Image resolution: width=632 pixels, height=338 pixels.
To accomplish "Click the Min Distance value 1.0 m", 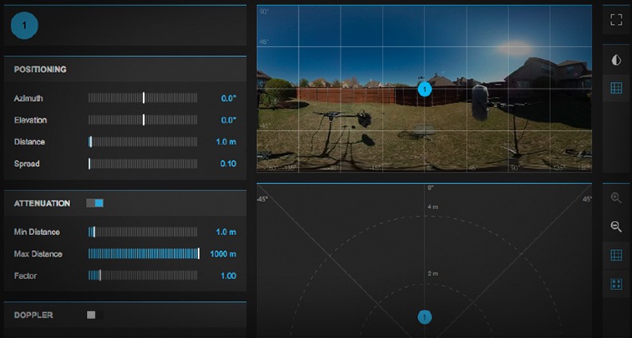I will [x=226, y=232].
